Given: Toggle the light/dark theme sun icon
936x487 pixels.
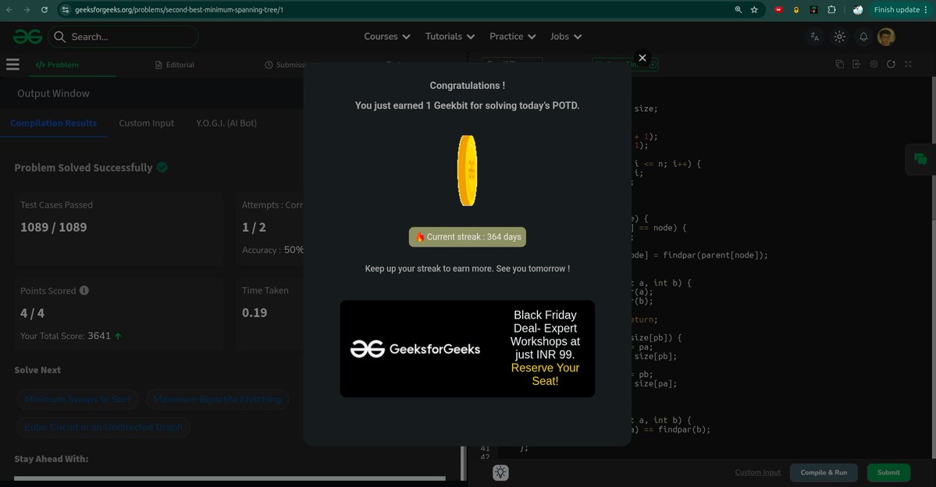Looking at the screenshot, I should click(x=839, y=37).
